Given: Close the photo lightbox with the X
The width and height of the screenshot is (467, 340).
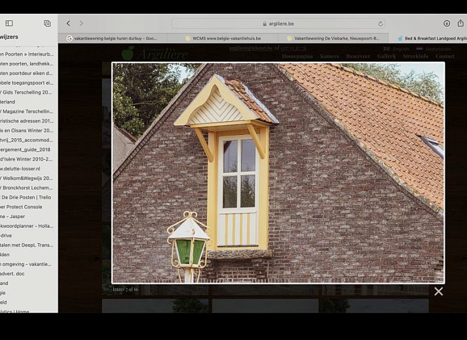Looking at the screenshot, I should pos(438,292).
